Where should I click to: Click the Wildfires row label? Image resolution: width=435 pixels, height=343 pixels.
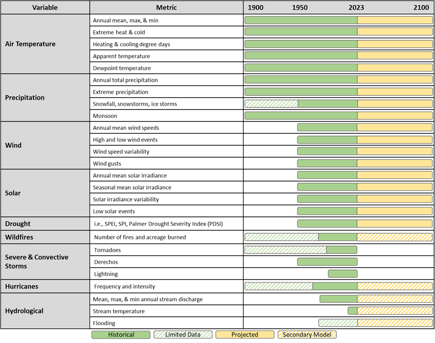(17, 237)
